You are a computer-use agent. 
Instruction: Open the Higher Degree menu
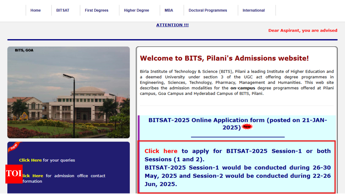pyautogui.click(x=136, y=10)
